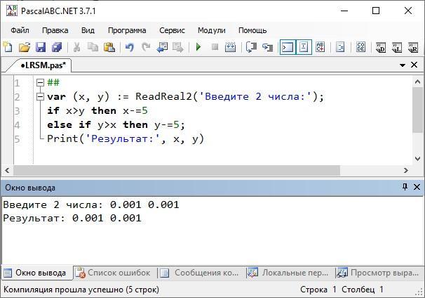425x298 pixels.
Task: Open the Вид menu
Action: 88,30
